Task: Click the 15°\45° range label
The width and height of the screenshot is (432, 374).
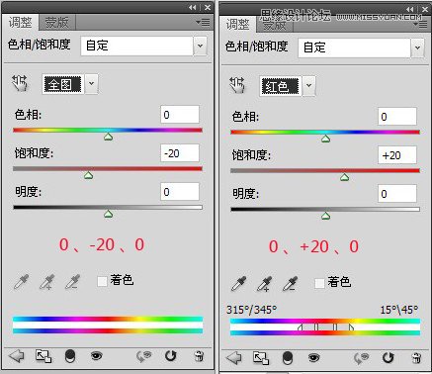Action: click(399, 310)
